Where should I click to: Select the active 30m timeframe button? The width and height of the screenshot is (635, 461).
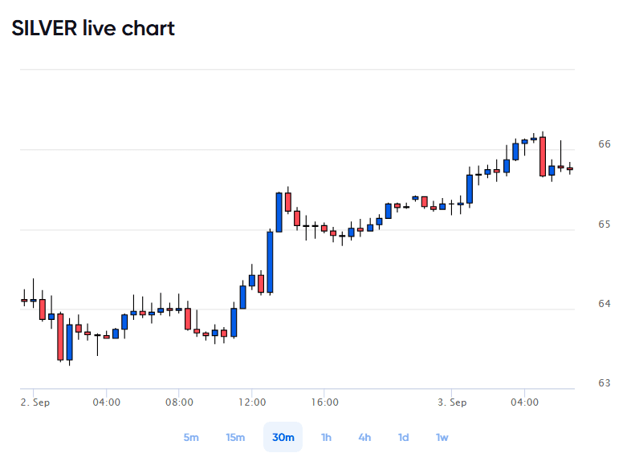[283, 437]
